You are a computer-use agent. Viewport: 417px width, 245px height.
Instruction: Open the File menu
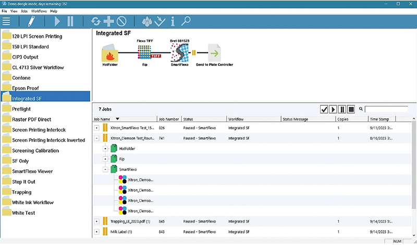[4, 11]
